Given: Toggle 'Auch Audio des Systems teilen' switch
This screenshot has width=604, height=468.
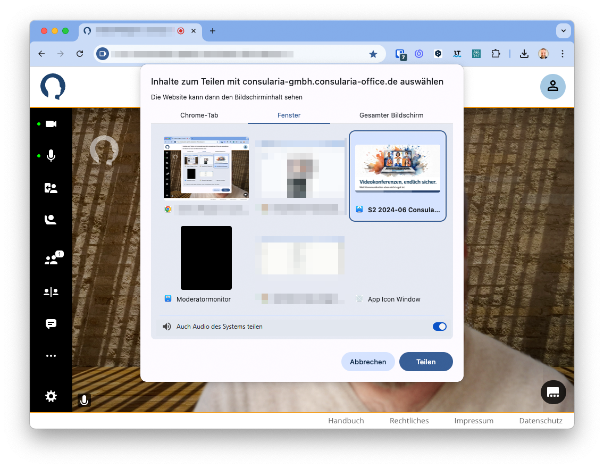Looking at the screenshot, I should click(x=439, y=327).
